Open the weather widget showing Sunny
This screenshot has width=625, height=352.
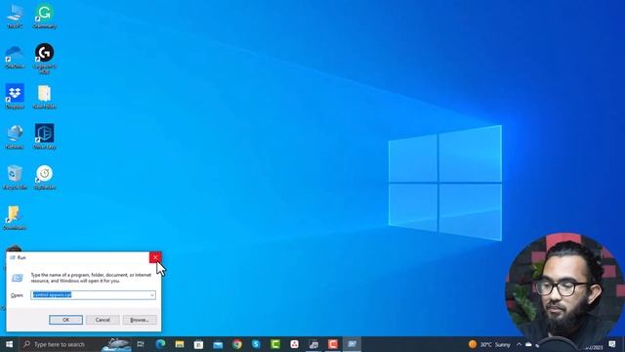(489, 344)
